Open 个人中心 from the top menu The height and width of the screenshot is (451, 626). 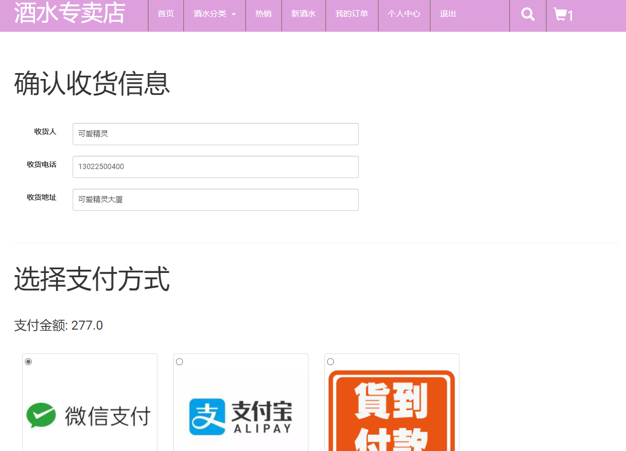(x=404, y=14)
